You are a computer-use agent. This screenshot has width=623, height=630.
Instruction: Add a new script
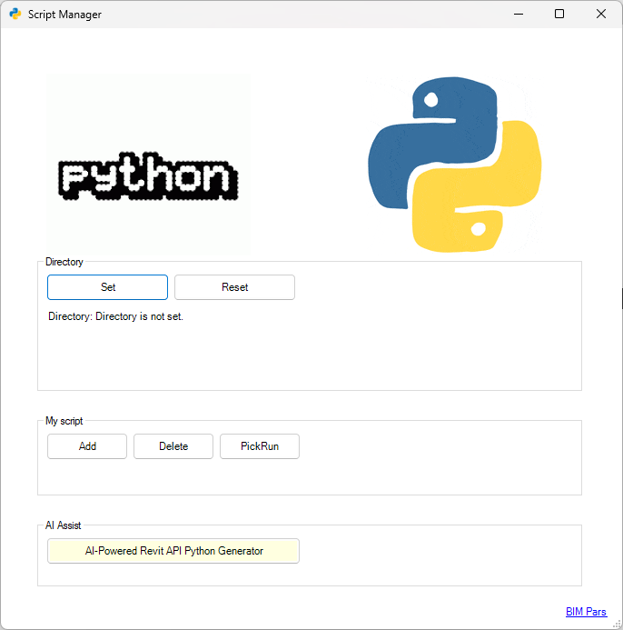coord(87,446)
